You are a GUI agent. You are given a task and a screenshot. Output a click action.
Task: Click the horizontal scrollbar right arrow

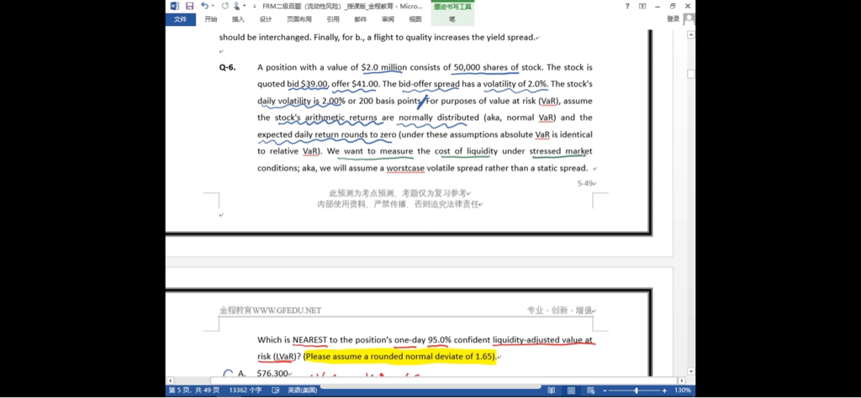(x=681, y=380)
